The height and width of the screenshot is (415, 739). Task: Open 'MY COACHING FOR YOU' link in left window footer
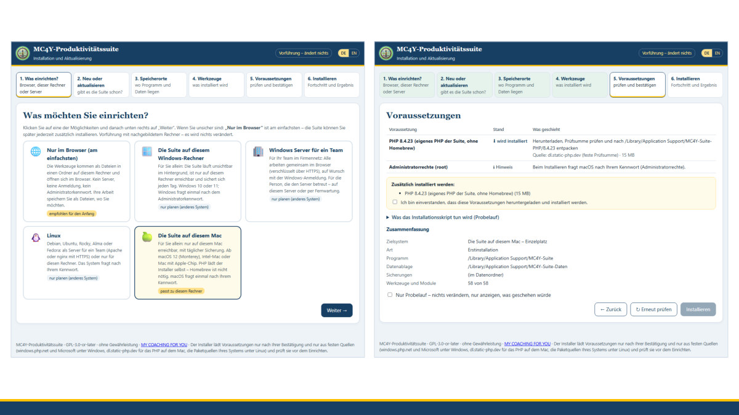(x=164, y=344)
